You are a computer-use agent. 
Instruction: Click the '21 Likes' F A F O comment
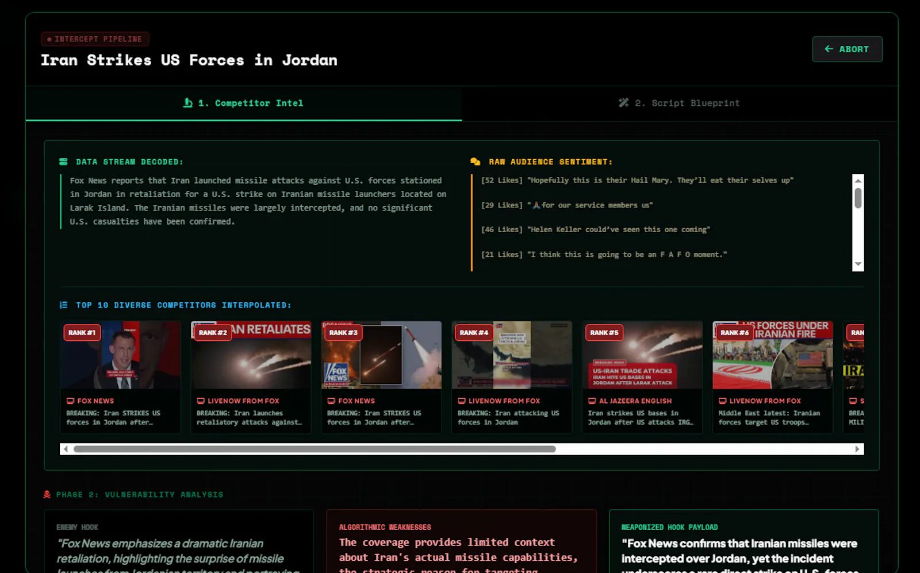604,255
